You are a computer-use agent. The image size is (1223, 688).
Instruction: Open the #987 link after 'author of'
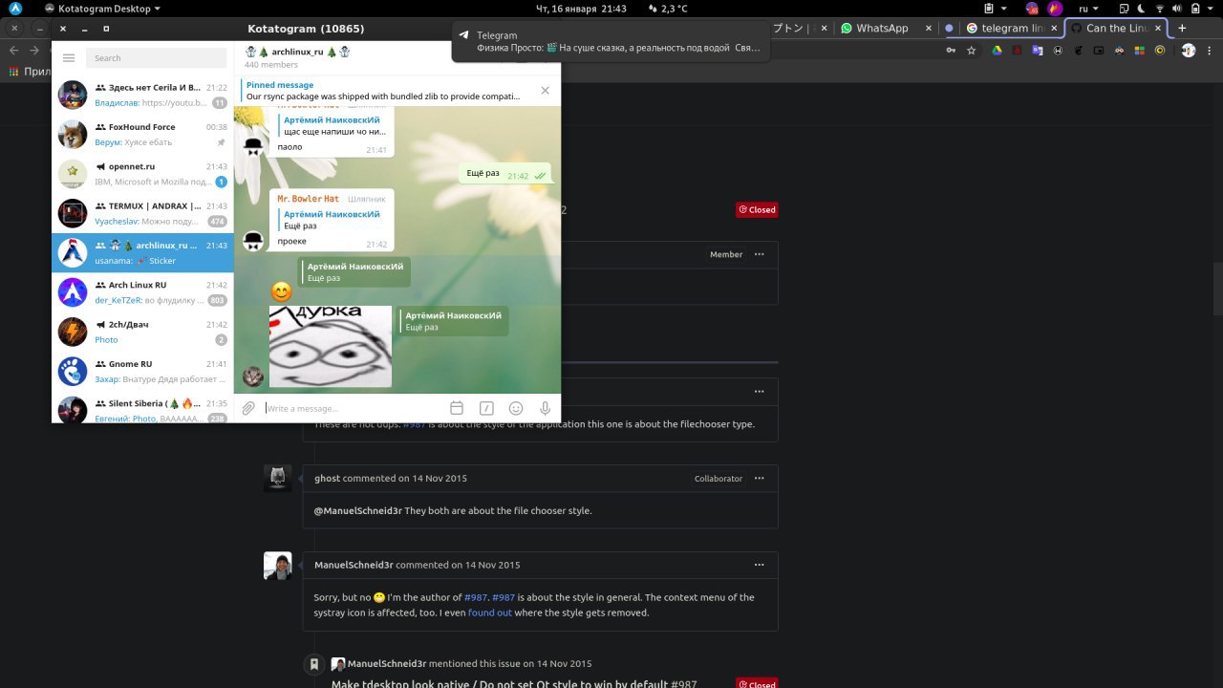(476, 597)
